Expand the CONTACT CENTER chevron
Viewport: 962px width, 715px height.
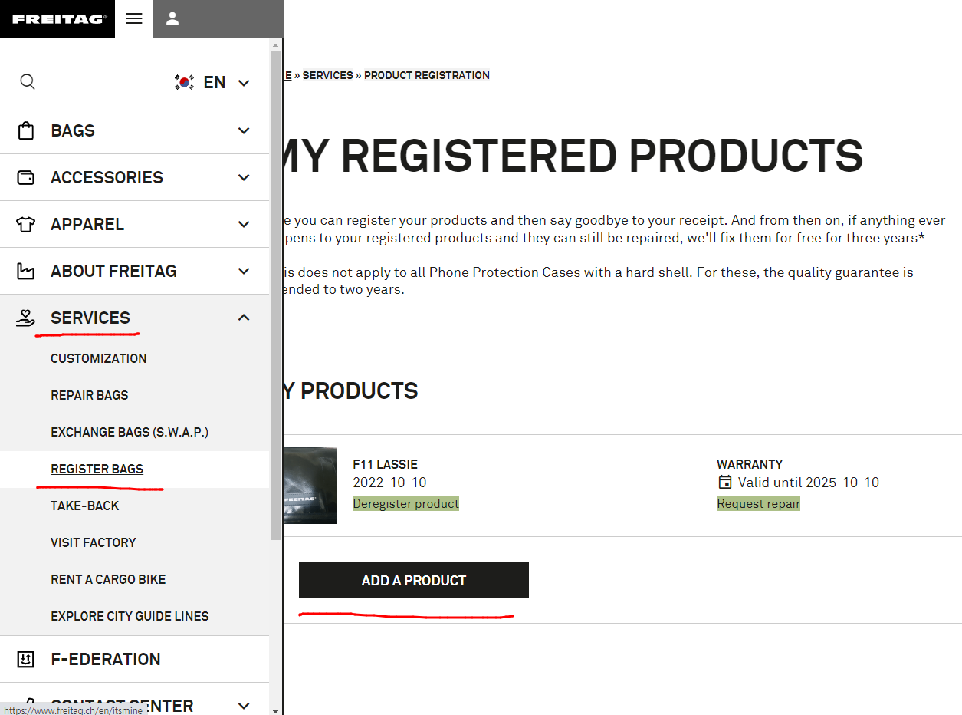pyautogui.click(x=245, y=706)
